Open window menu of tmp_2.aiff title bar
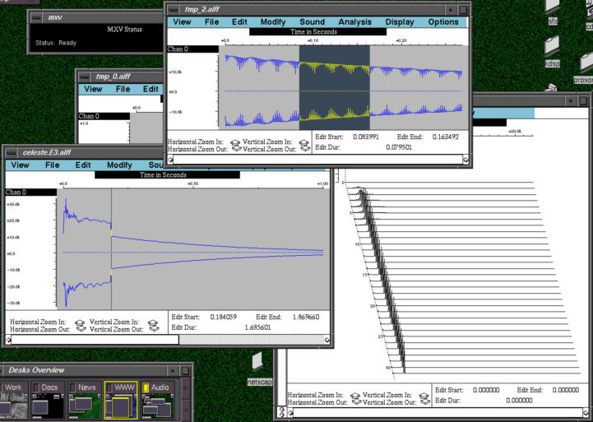 (x=174, y=9)
